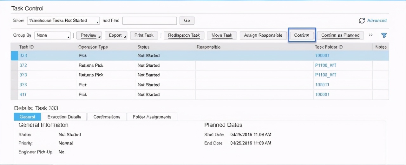The height and width of the screenshot is (165, 406).
Task: Open task ID 376 link
Action: (x=23, y=85)
